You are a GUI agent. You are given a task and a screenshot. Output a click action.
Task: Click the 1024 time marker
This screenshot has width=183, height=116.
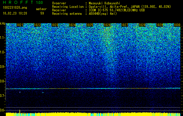pos(72,25)
